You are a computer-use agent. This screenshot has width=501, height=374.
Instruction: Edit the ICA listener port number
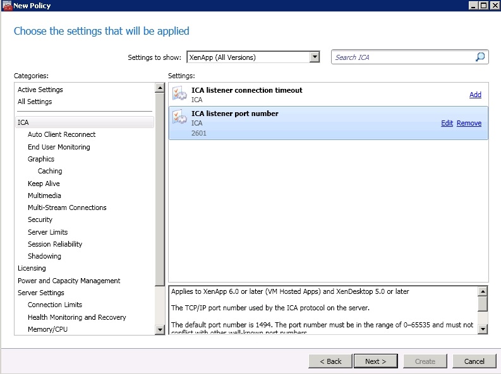coord(447,123)
